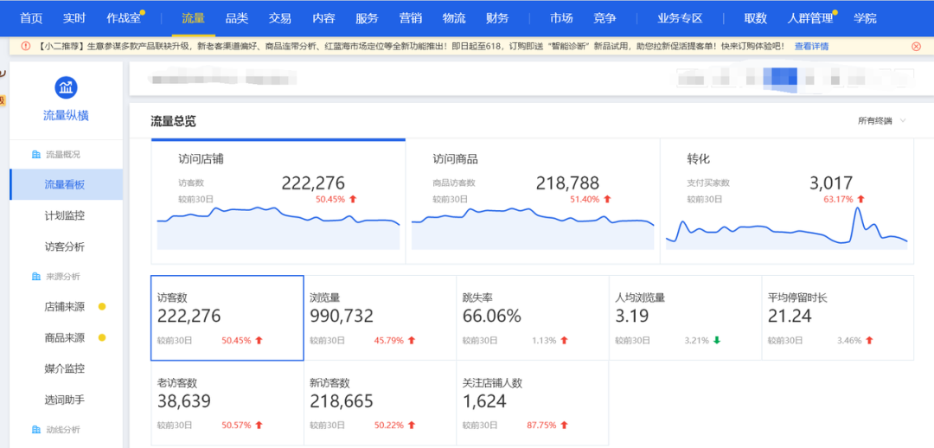The height and width of the screenshot is (448, 934).
Task: Select the 访问店铺 overview tab
Action: click(278, 202)
